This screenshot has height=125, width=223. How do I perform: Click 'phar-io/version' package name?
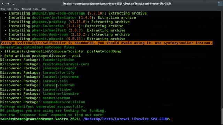click(48, 26)
